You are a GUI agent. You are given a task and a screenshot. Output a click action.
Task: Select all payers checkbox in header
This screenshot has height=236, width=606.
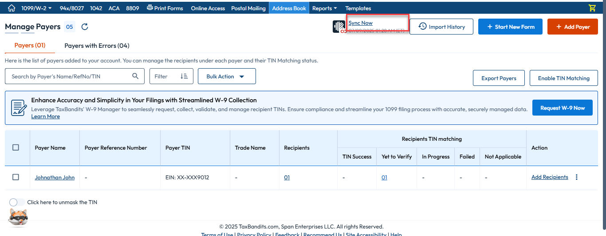tap(16, 148)
